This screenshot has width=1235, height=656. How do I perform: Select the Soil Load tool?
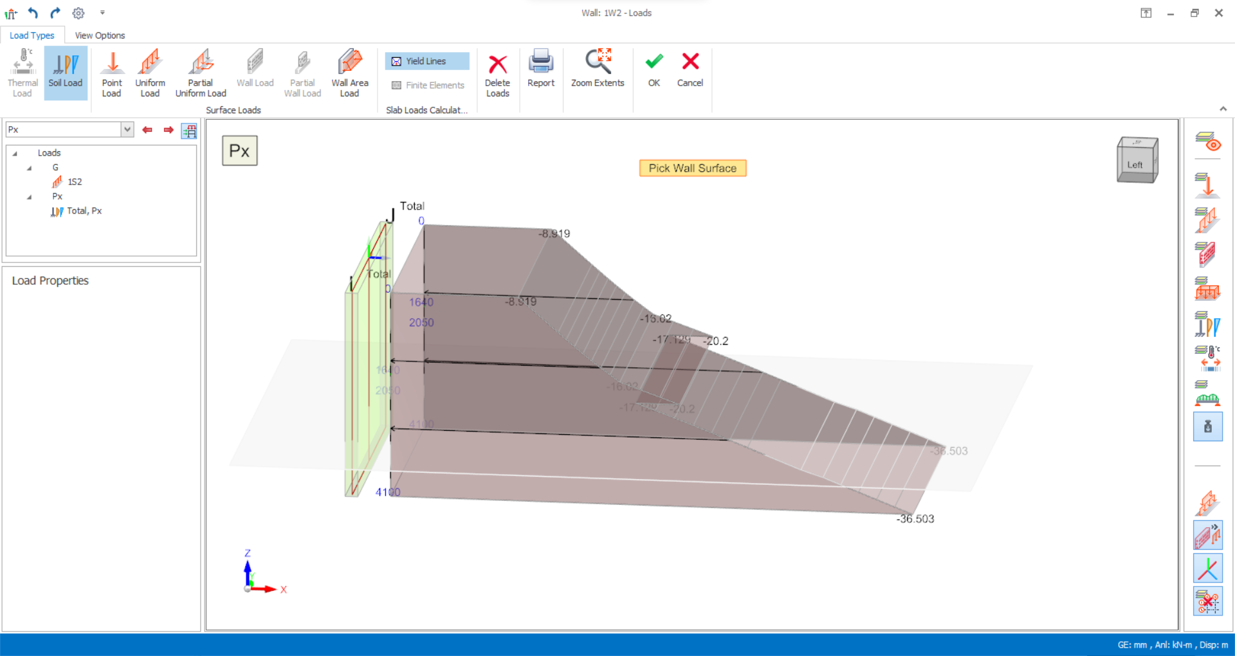[65, 73]
